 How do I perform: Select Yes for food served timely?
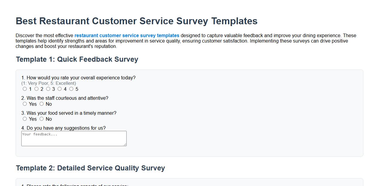(x=25, y=119)
